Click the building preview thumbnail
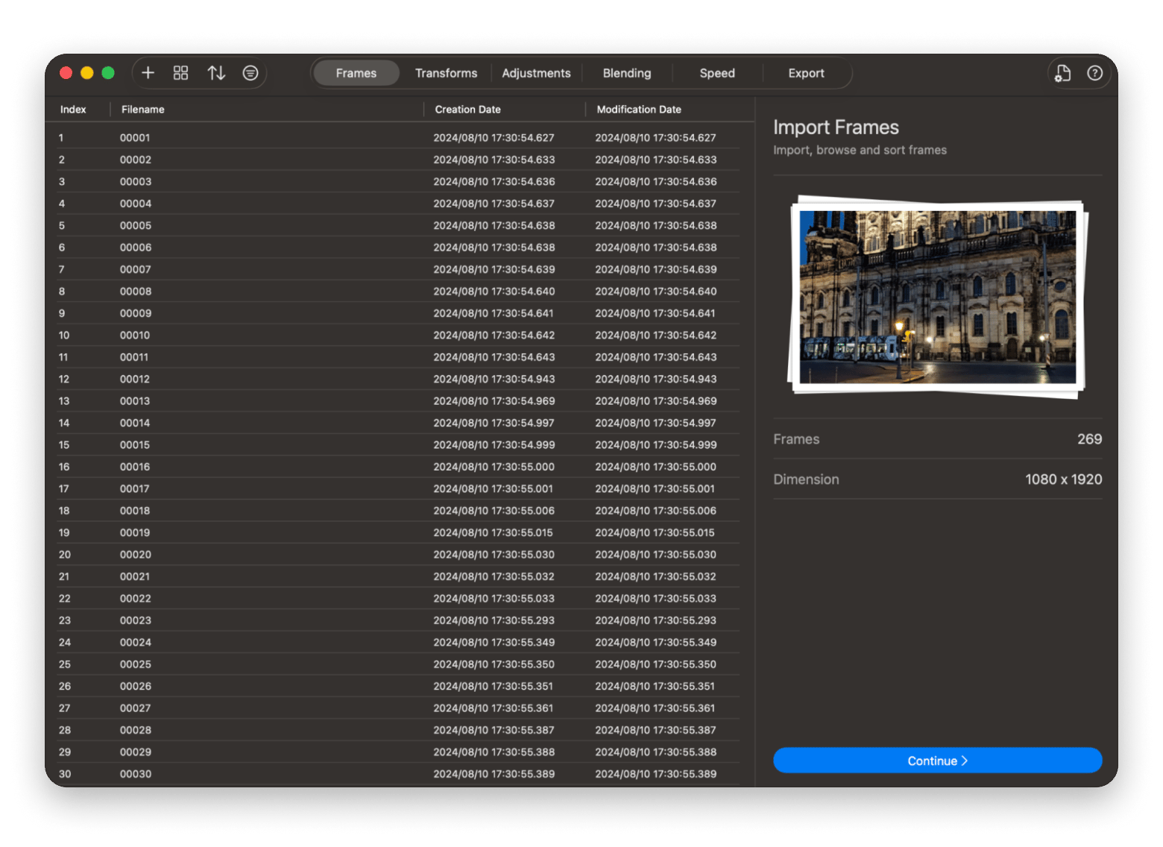 point(937,297)
